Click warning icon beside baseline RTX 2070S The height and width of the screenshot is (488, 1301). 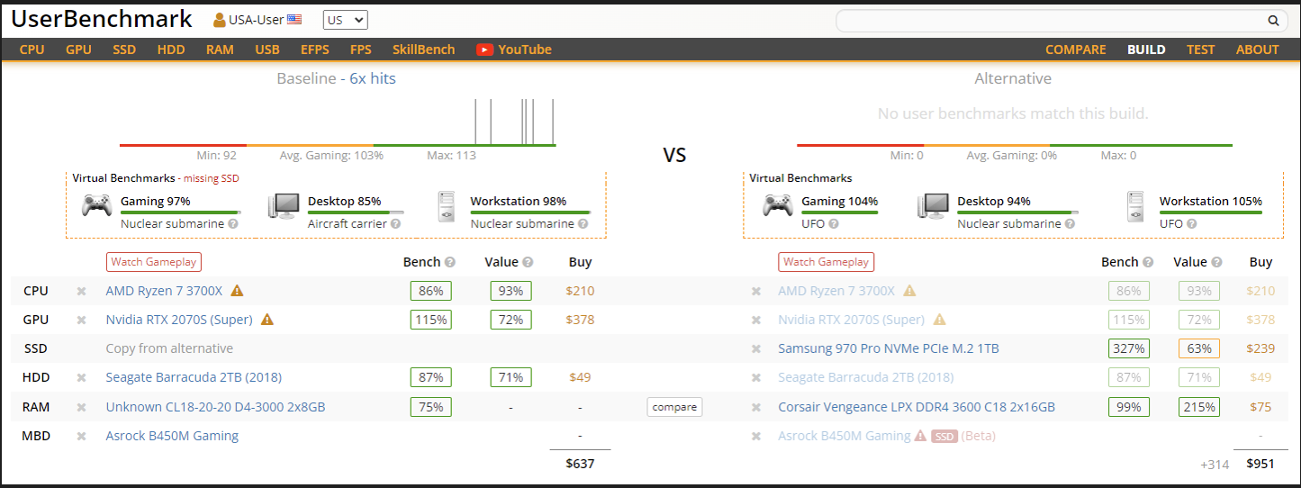(x=267, y=320)
